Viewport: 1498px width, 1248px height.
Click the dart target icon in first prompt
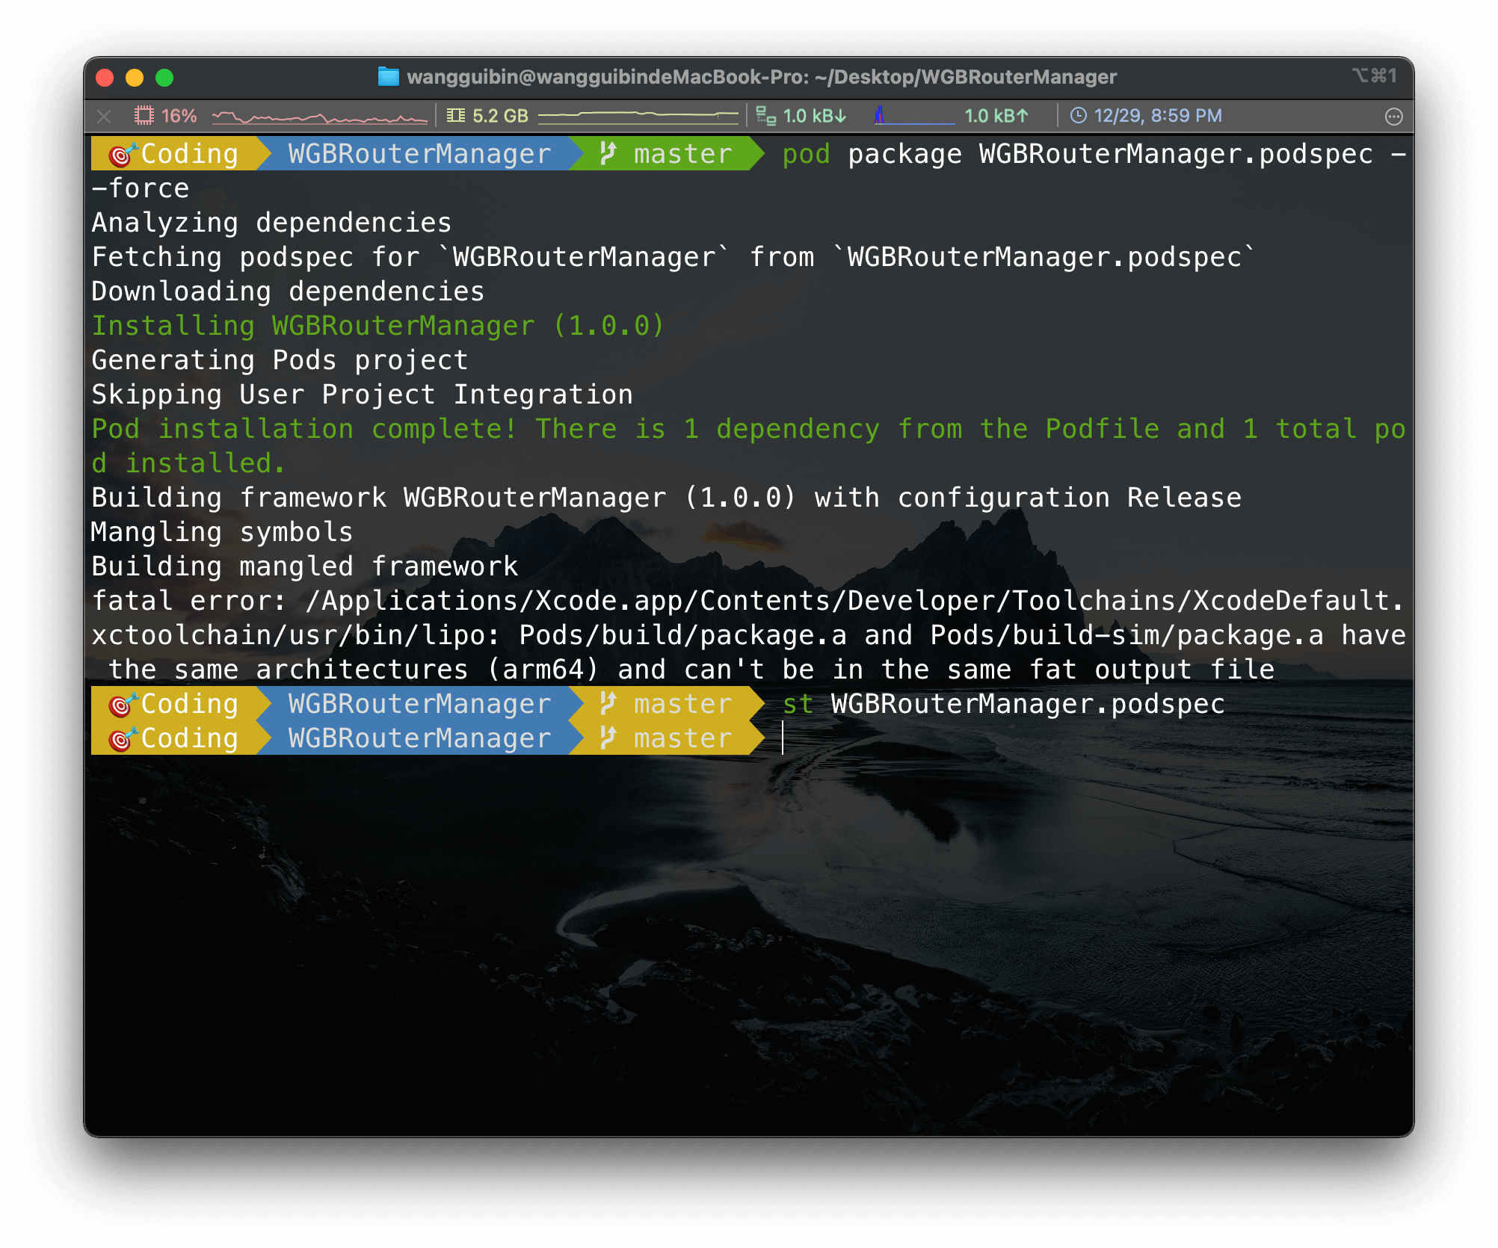pos(123,154)
